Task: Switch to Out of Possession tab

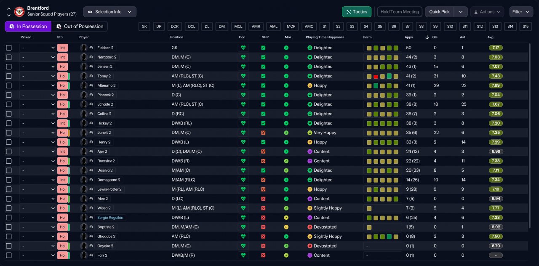Action: (80, 27)
